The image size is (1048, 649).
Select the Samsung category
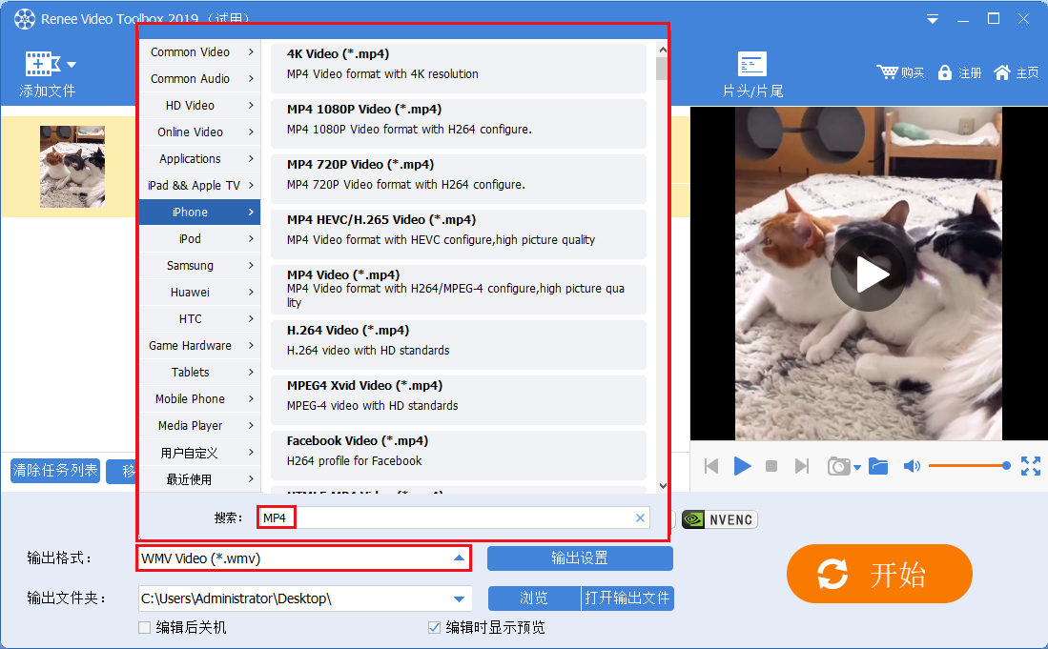point(200,266)
